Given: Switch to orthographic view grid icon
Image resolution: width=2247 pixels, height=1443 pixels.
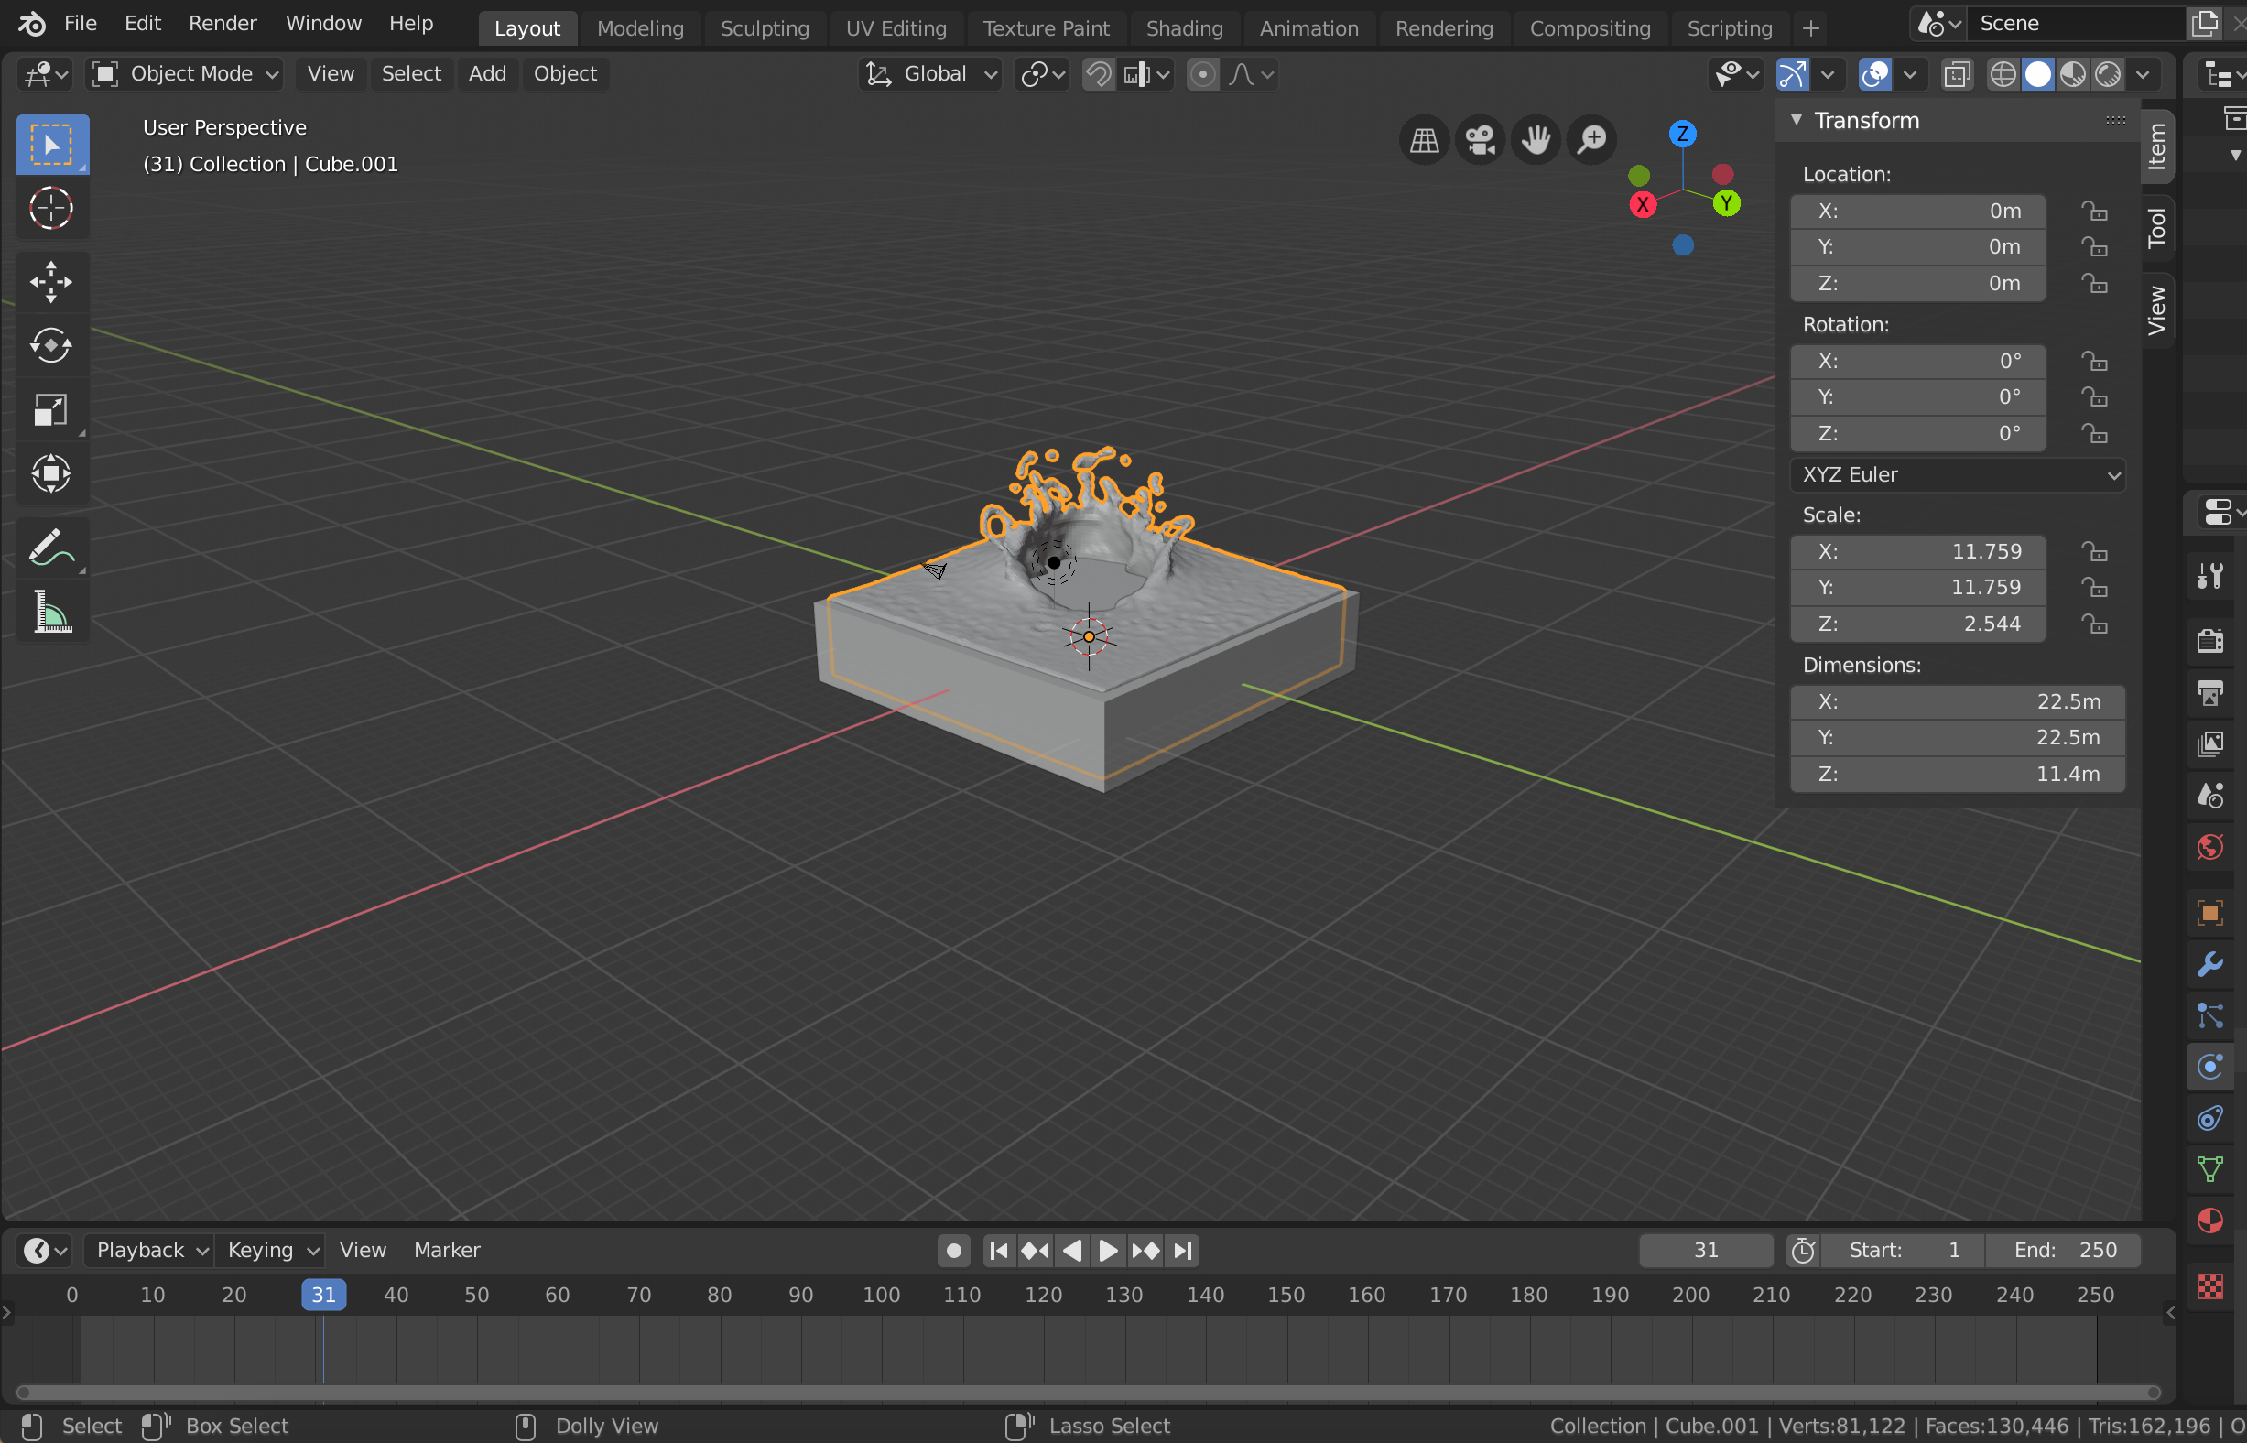Looking at the screenshot, I should tap(1424, 141).
